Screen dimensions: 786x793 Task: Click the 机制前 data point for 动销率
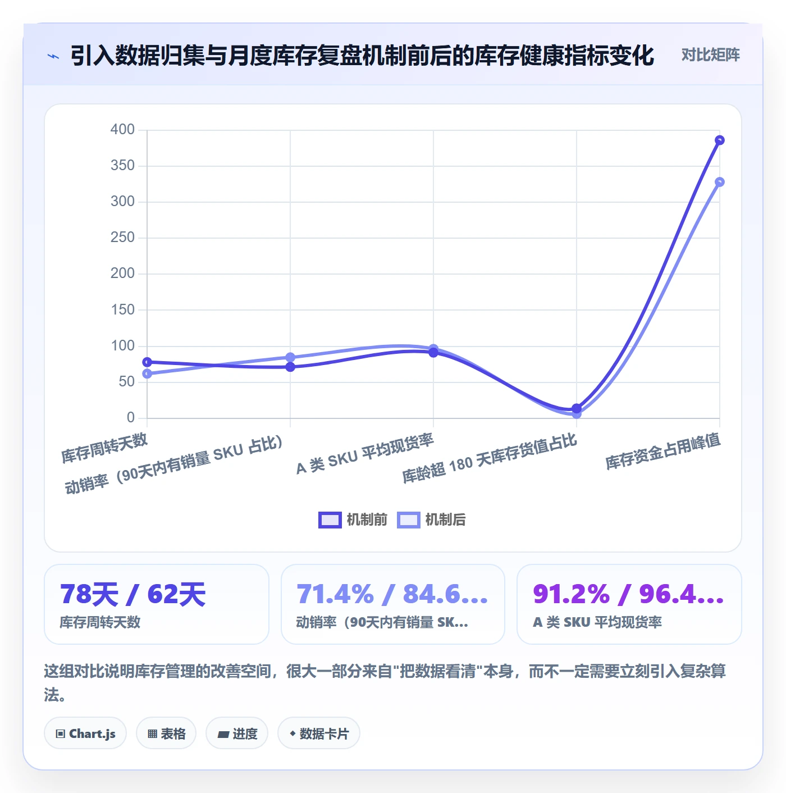coord(290,367)
